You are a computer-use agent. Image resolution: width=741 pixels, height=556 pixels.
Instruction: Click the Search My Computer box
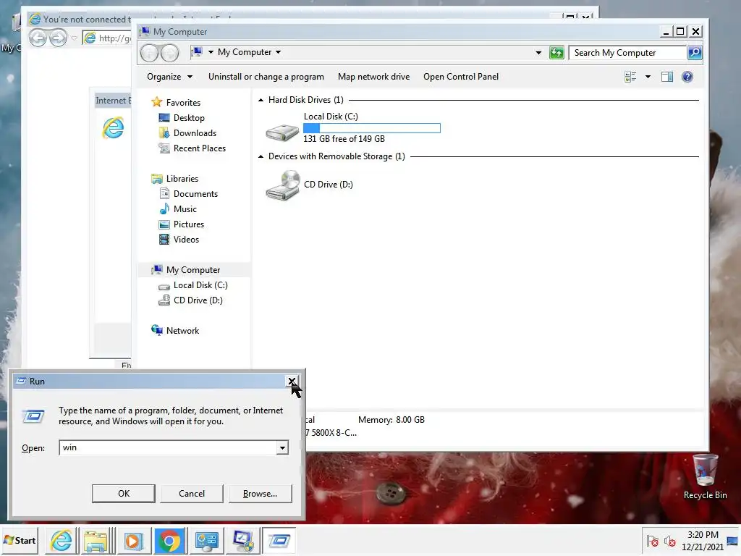(628, 52)
